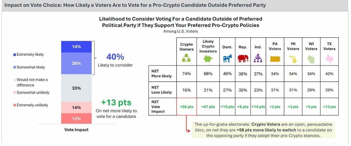The height and width of the screenshot is (146, 351).
Task: Click the Extremely likely legend swatch
Action: tap(15, 55)
